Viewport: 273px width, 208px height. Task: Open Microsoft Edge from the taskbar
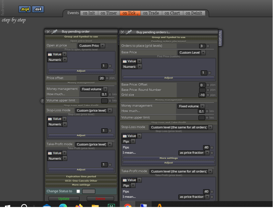pos(63,206)
